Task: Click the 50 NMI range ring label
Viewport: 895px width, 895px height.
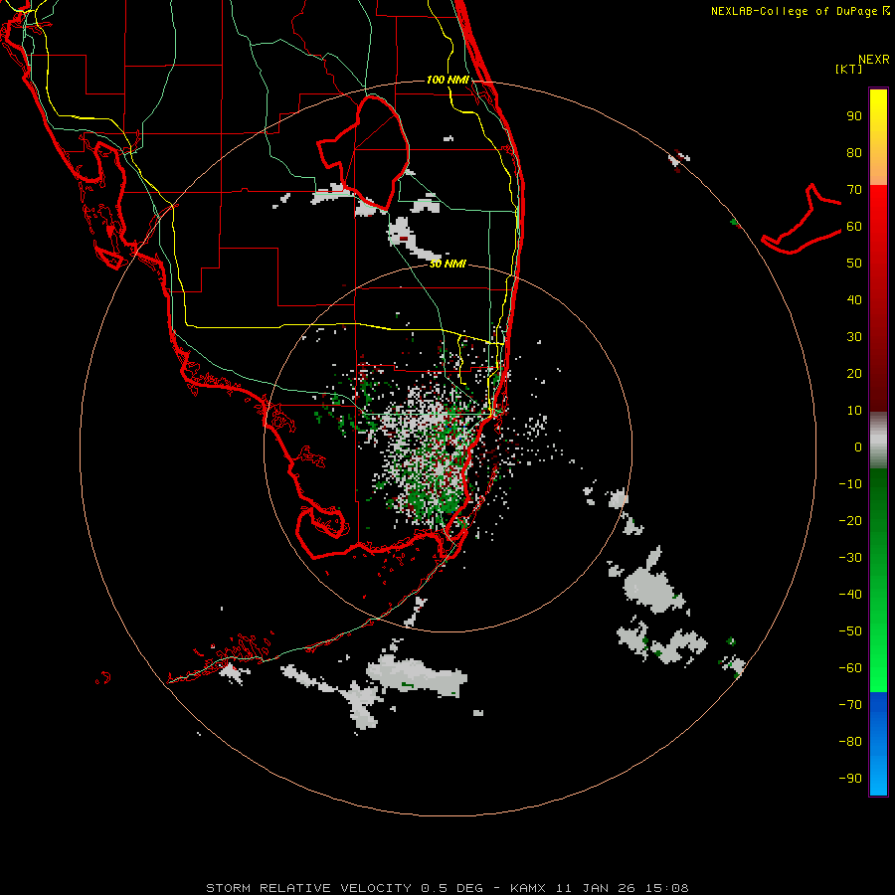Action: [x=447, y=264]
